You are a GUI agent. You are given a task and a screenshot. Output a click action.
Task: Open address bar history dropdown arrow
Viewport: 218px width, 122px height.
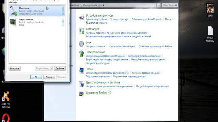click(x=155, y=5)
